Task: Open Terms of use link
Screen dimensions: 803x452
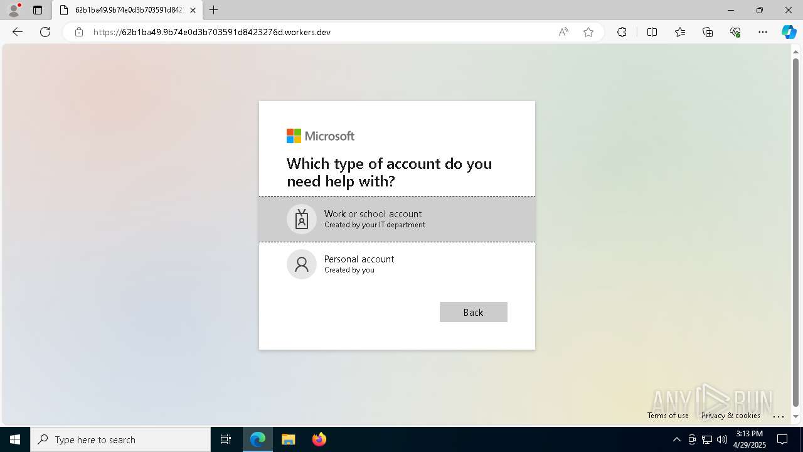Action: pyautogui.click(x=668, y=416)
